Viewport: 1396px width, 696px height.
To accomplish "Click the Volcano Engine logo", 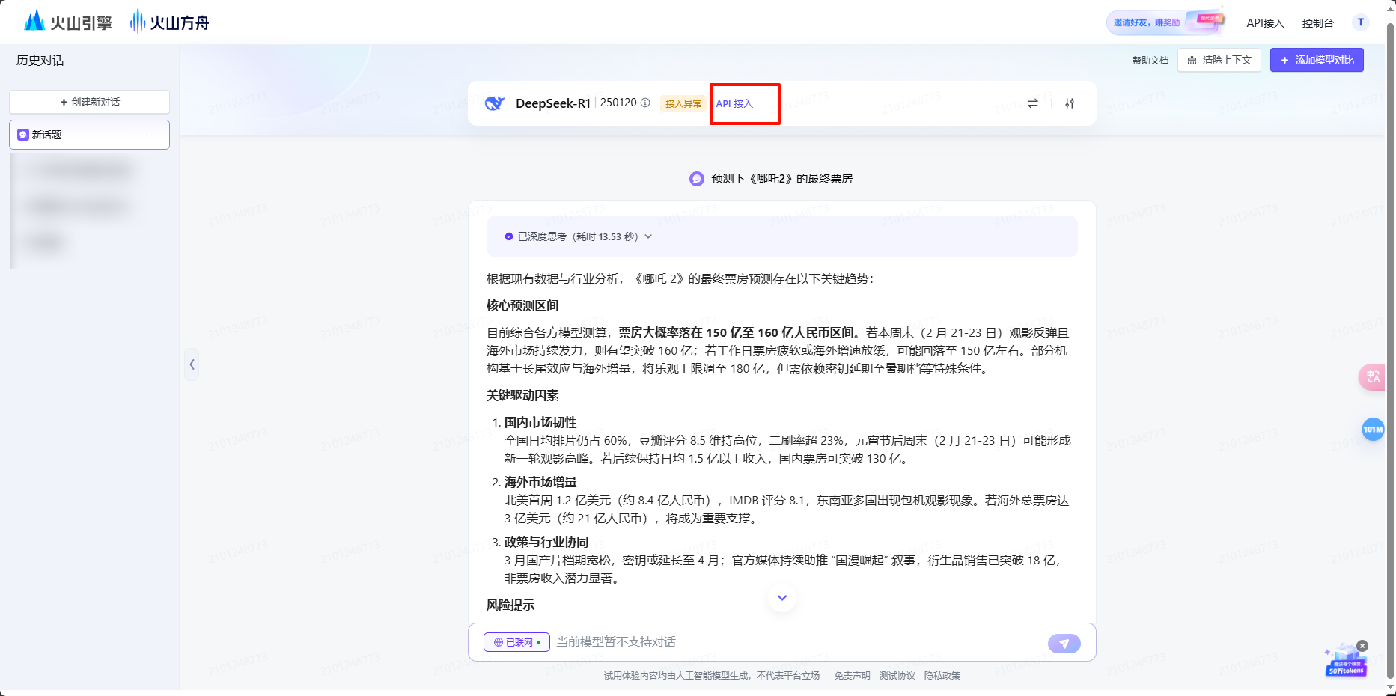I will pos(68,22).
